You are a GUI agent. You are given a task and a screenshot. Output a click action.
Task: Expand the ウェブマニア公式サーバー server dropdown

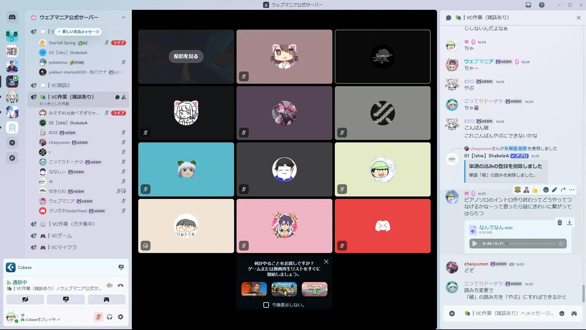(123, 17)
